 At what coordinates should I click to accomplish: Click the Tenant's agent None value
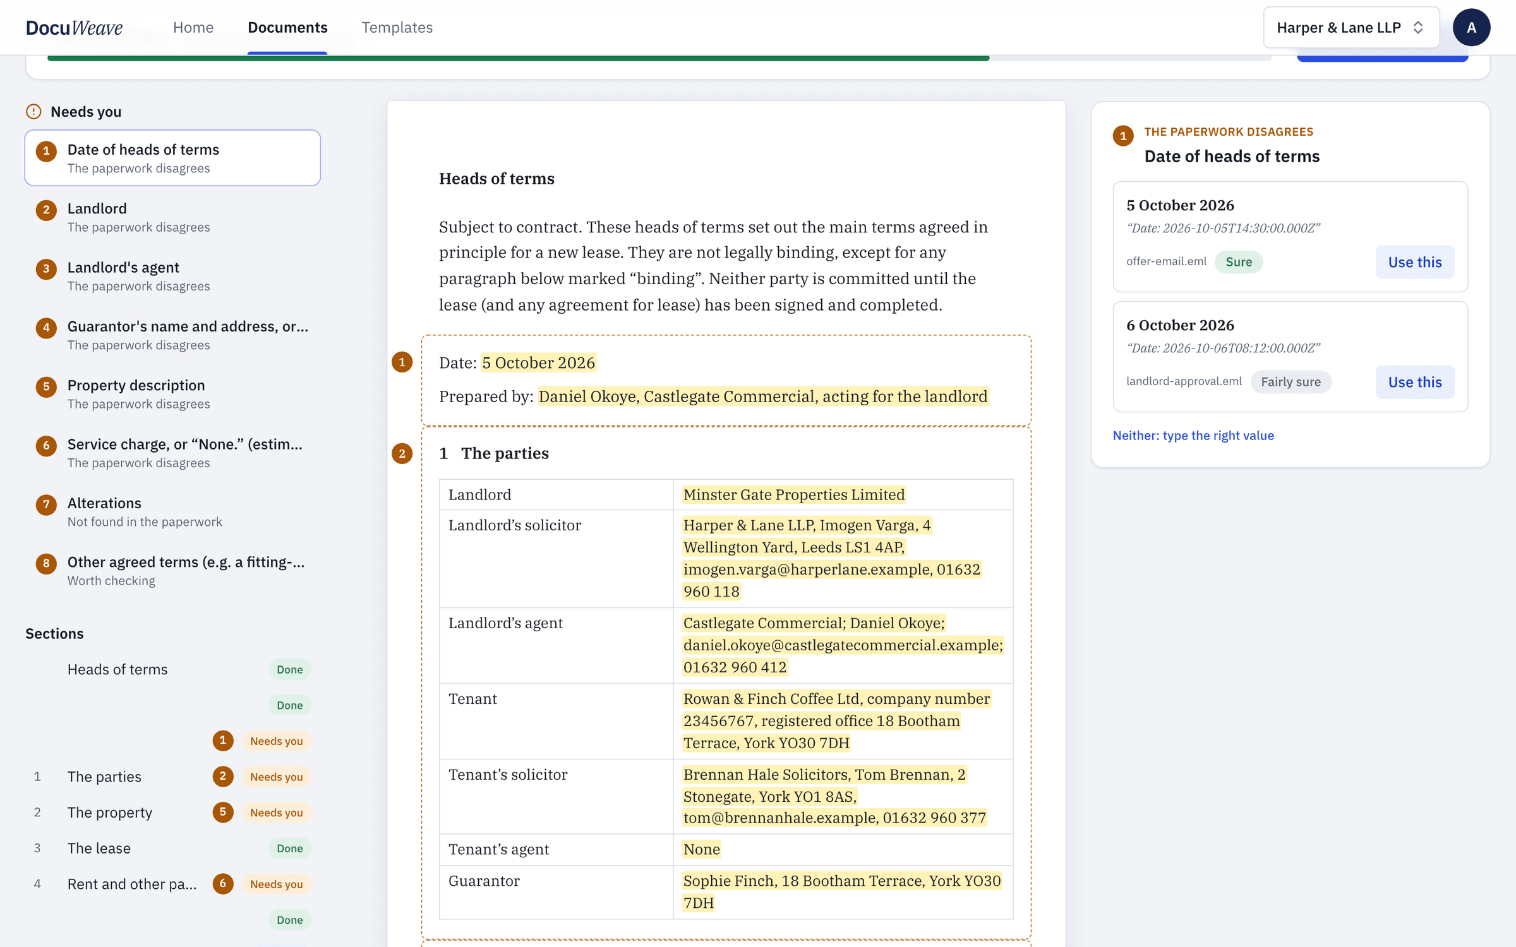click(701, 849)
